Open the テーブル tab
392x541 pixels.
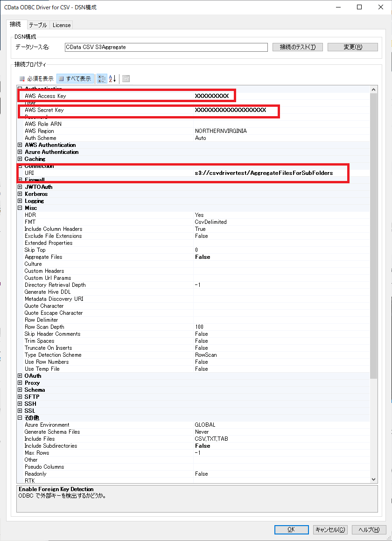tap(38, 25)
